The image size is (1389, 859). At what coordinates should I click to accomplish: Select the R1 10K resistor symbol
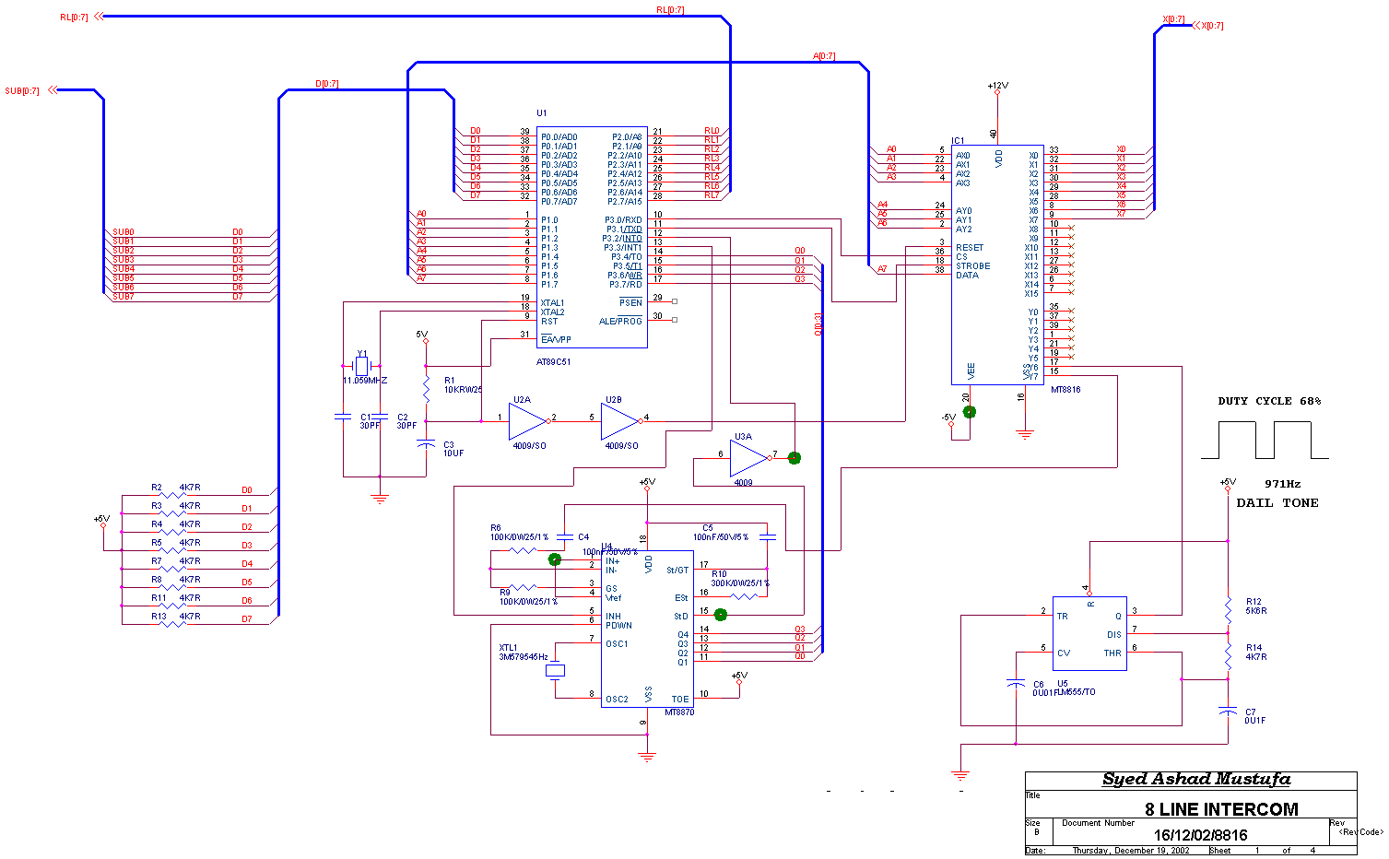tap(426, 386)
